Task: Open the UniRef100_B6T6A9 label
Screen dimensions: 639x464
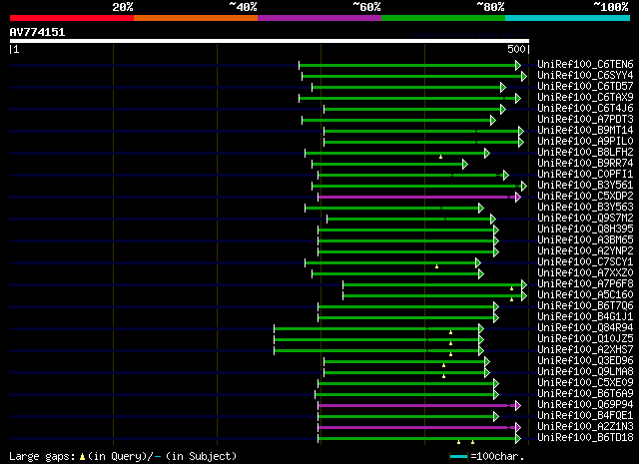Action: pos(585,394)
